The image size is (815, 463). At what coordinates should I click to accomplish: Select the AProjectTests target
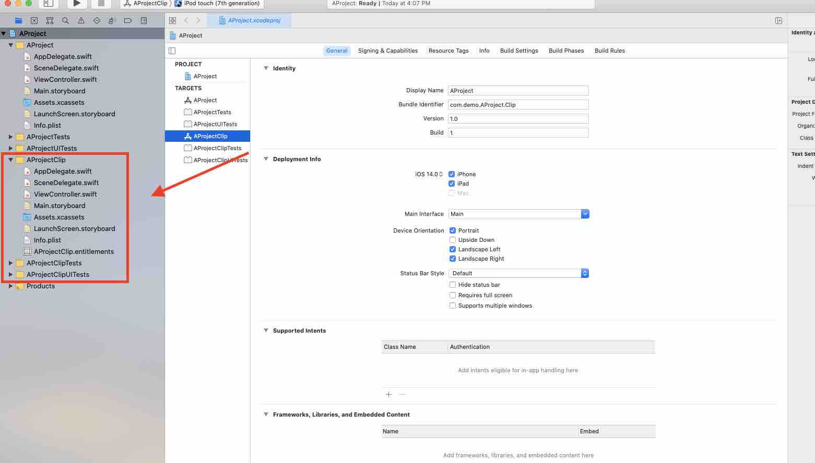pyautogui.click(x=207, y=112)
